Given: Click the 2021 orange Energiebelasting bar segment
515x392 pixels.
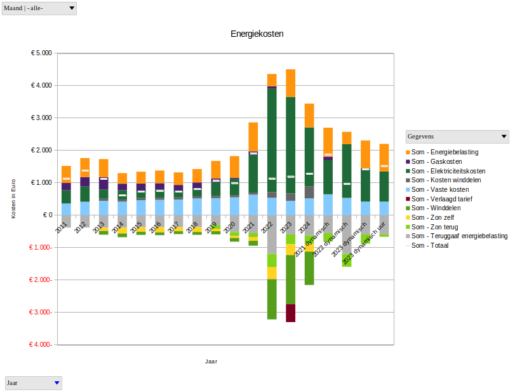Looking at the screenshot, I should point(253,137).
